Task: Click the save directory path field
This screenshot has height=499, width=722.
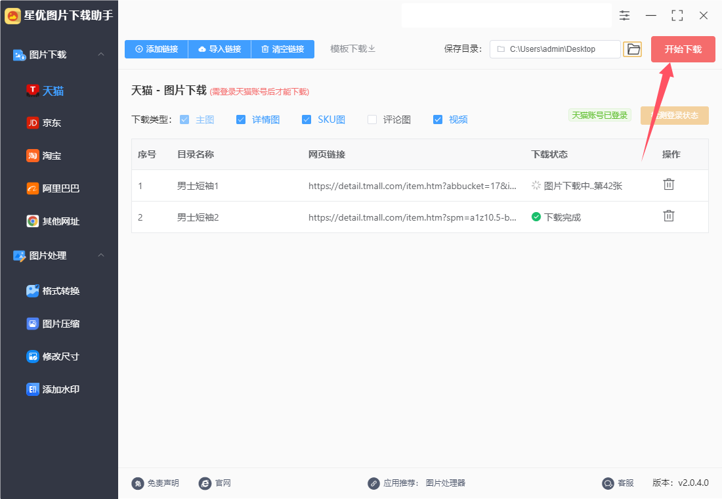Action: point(555,49)
